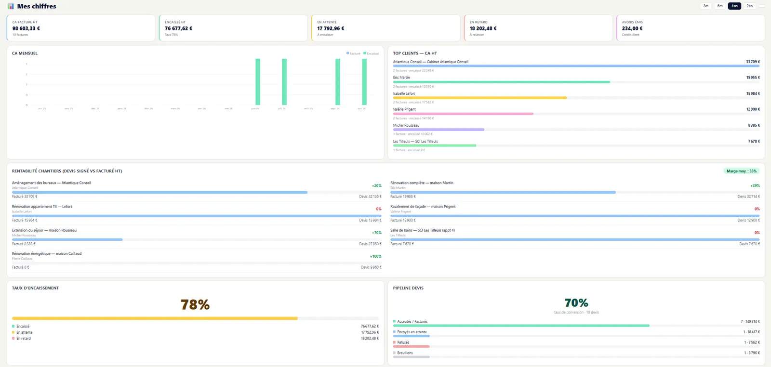Click Refusés pipeline row
Image resolution: width=771 pixels, height=367 pixels.
576,344
